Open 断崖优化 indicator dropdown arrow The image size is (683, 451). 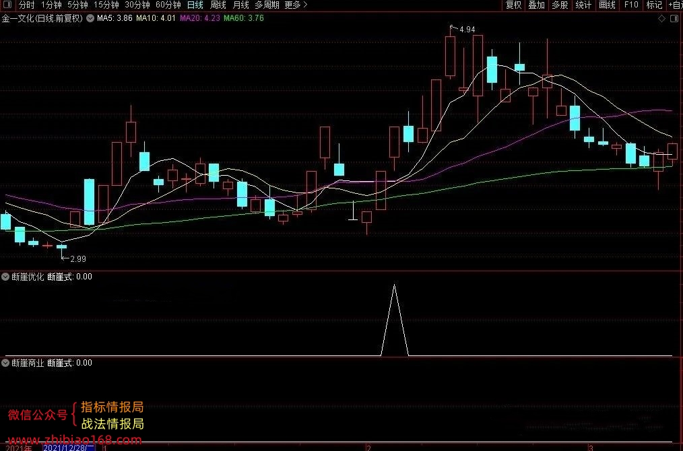5,277
